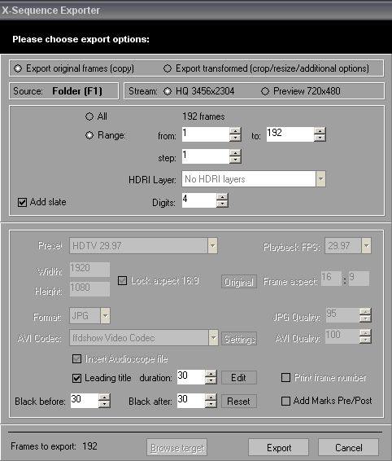Enable Add Marks Pre/Post checkbox

pyautogui.click(x=285, y=401)
